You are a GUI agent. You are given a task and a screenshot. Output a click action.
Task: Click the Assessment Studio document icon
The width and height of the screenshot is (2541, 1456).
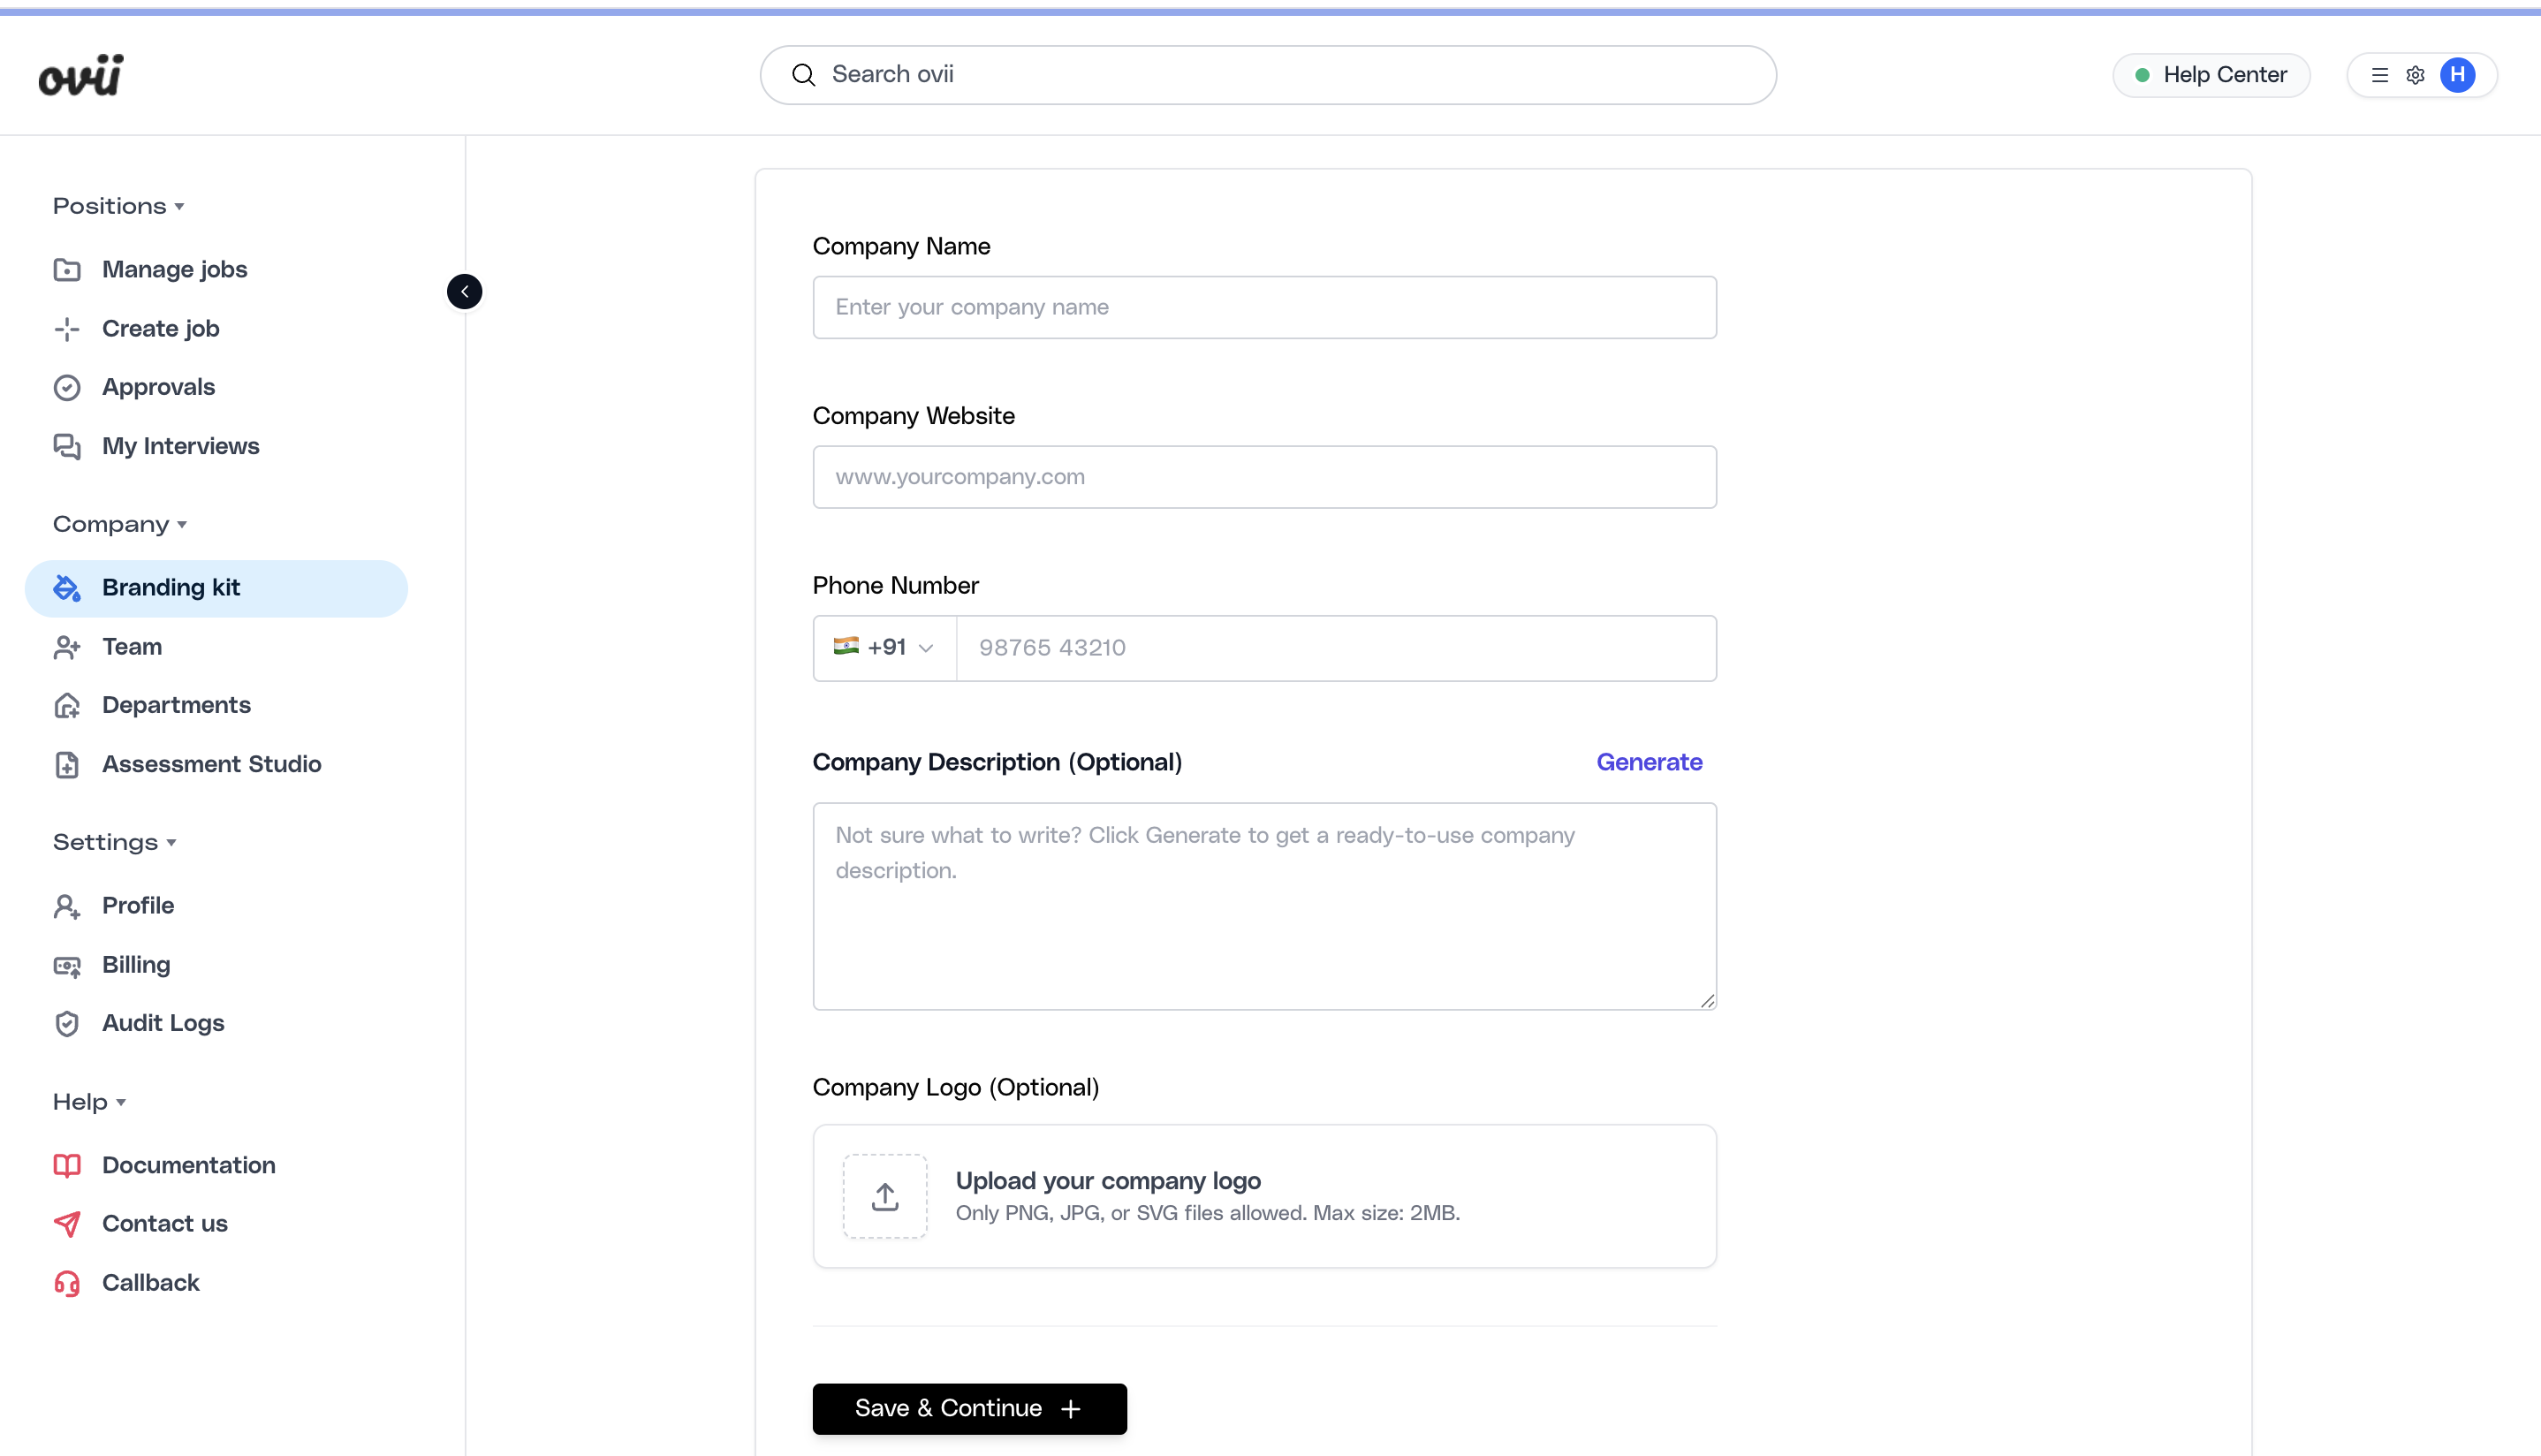66,764
